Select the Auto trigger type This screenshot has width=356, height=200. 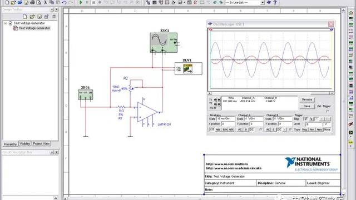pyautogui.click(x=319, y=129)
